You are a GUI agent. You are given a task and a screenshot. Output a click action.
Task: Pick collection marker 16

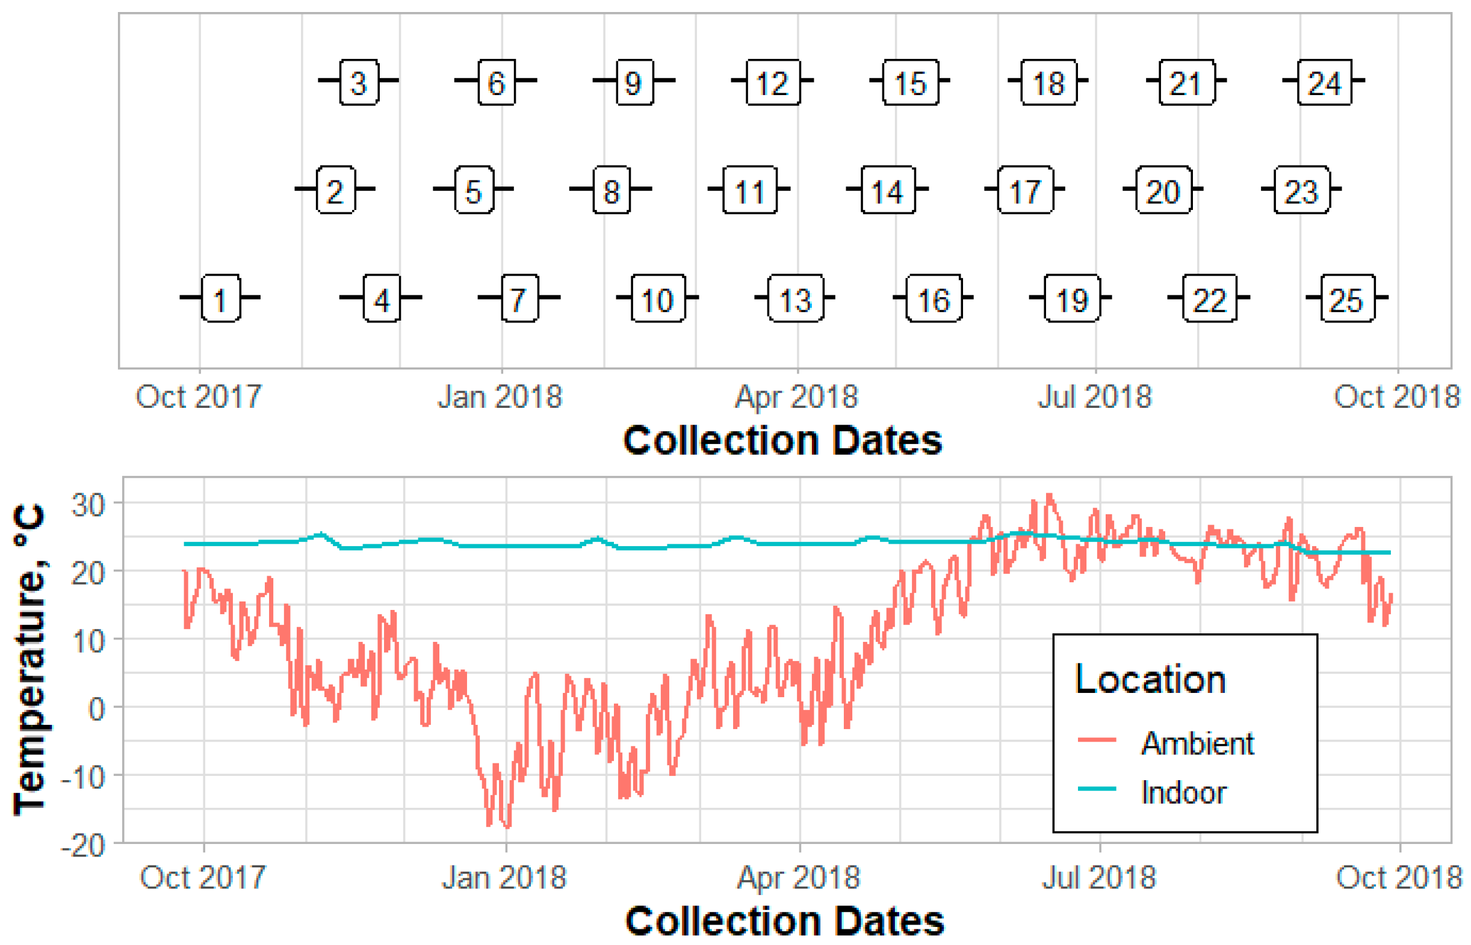point(934,298)
